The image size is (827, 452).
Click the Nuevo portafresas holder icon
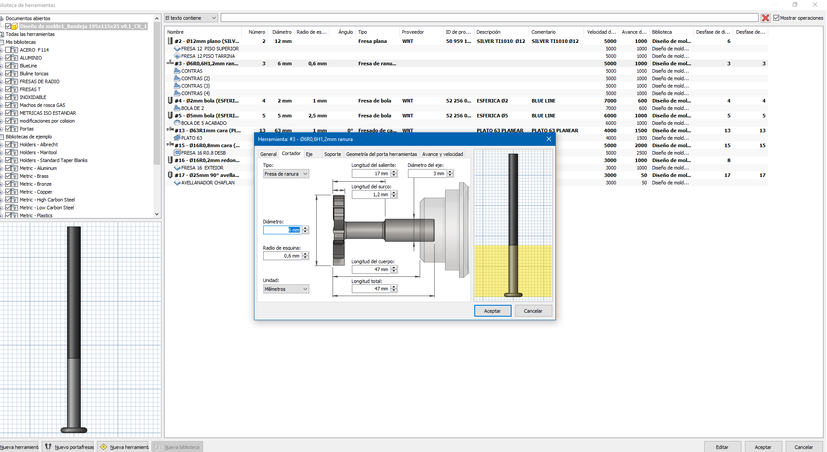coord(49,447)
